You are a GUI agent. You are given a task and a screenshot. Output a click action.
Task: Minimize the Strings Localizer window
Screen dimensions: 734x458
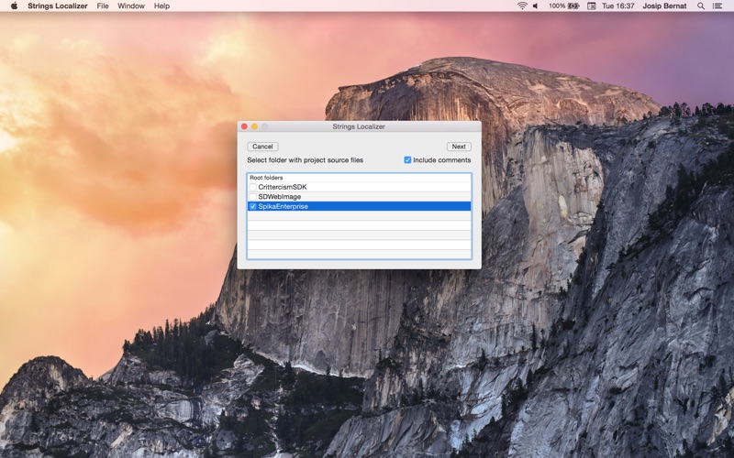(x=254, y=126)
